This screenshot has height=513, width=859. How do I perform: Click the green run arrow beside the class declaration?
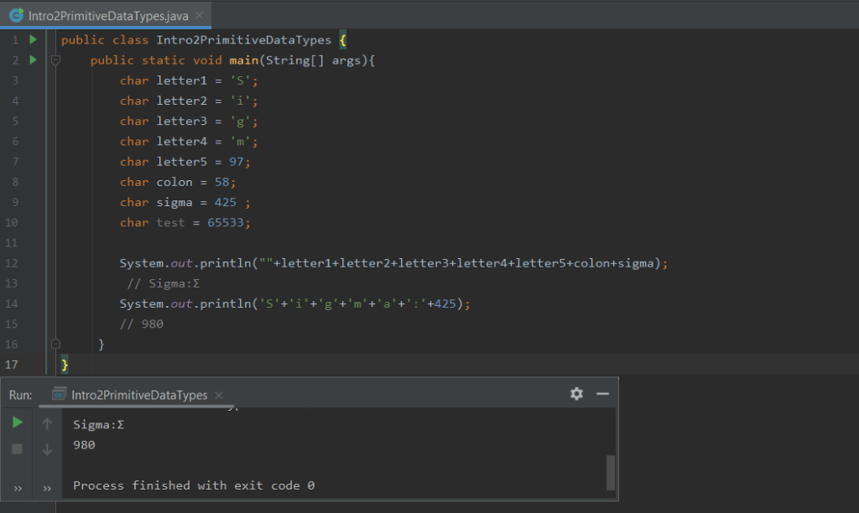tap(33, 39)
